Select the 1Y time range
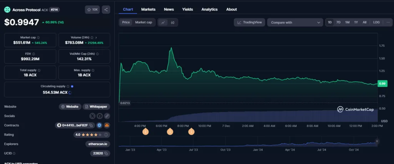 [x=356, y=22]
